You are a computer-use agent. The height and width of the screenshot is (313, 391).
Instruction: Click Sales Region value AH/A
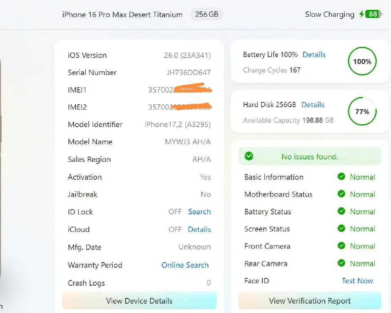click(x=202, y=159)
